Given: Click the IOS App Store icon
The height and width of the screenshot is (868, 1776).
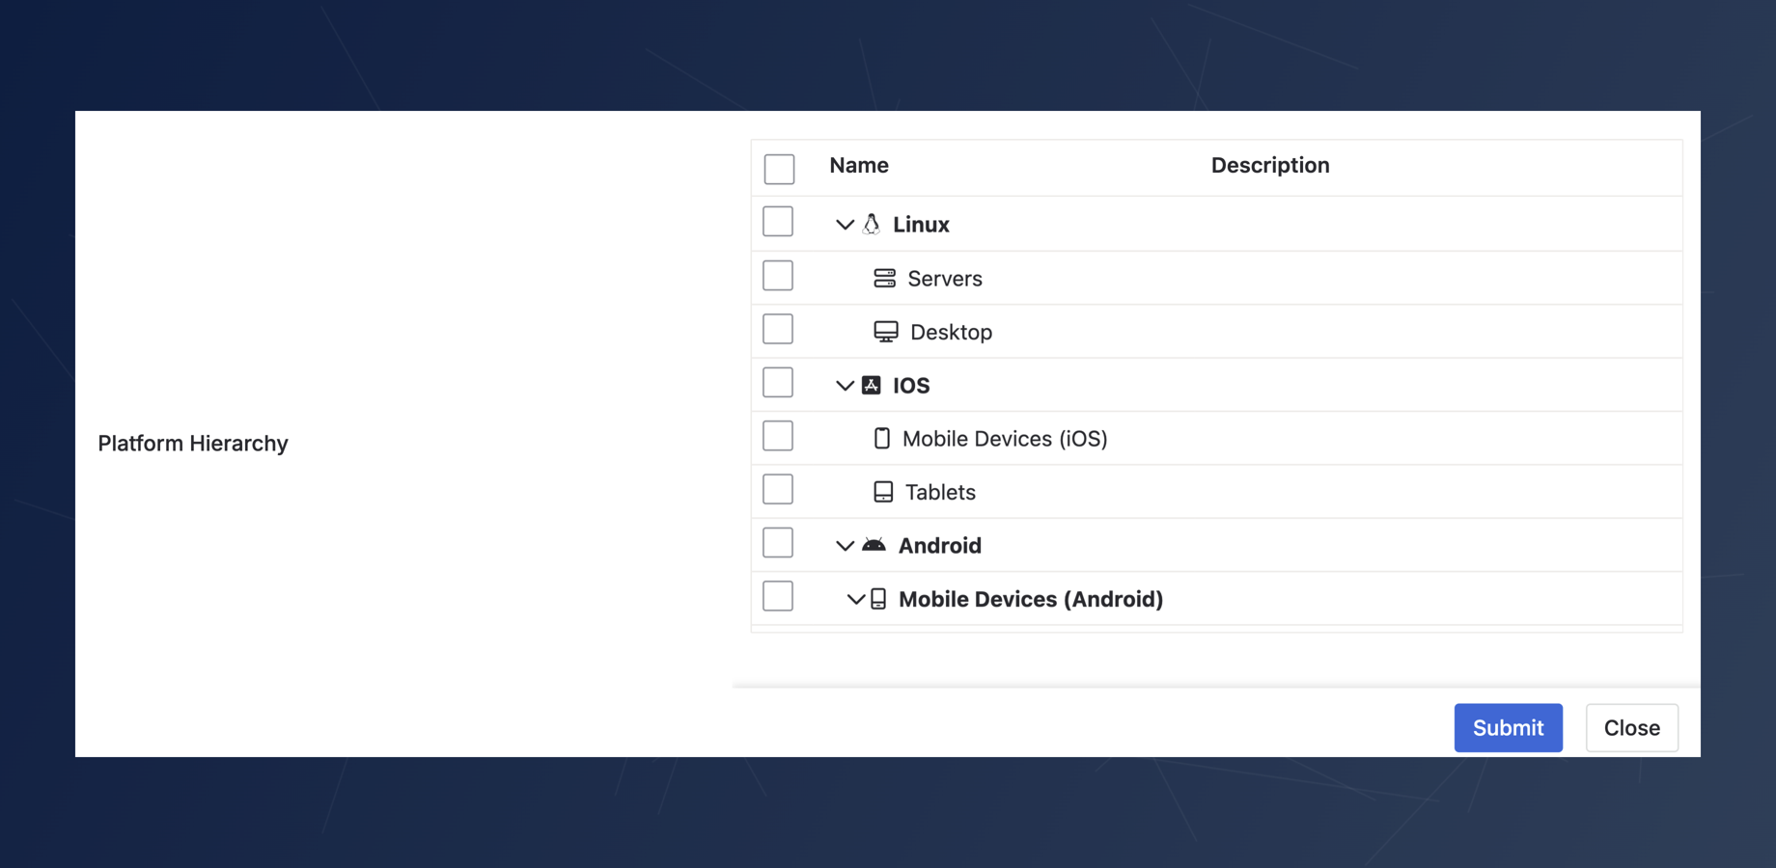Looking at the screenshot, I should pyautogui.click(x=871, y=384).
